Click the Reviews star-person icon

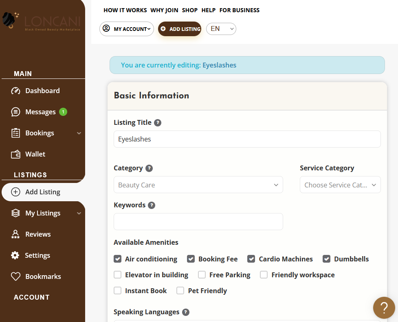click(x=15, y=234)
